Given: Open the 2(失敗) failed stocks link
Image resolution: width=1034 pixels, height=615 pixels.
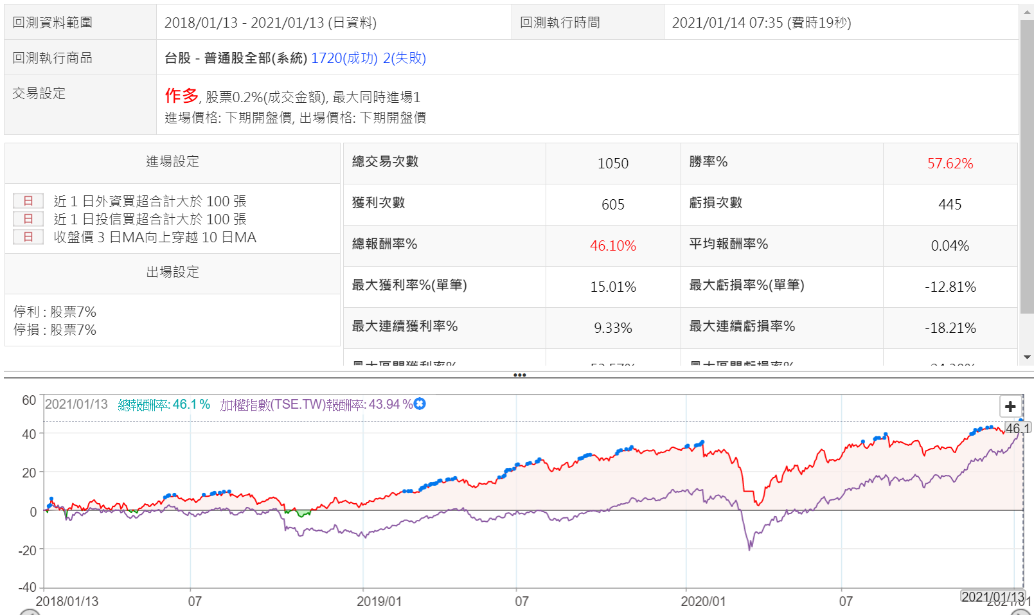Looking at the screenshot, I should click(x=404, y=58).
